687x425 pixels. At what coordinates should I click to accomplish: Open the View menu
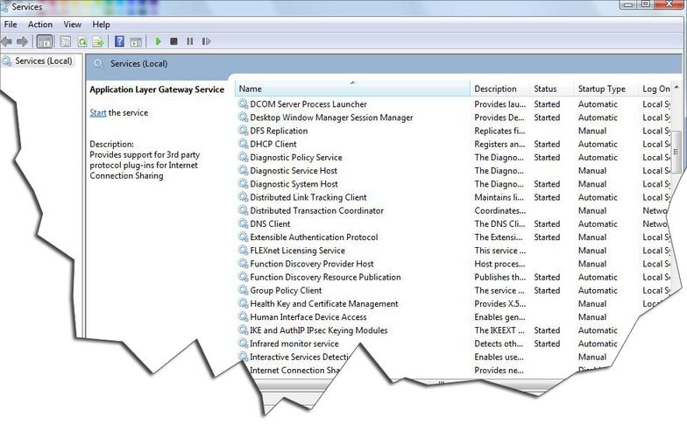[73, 25]
